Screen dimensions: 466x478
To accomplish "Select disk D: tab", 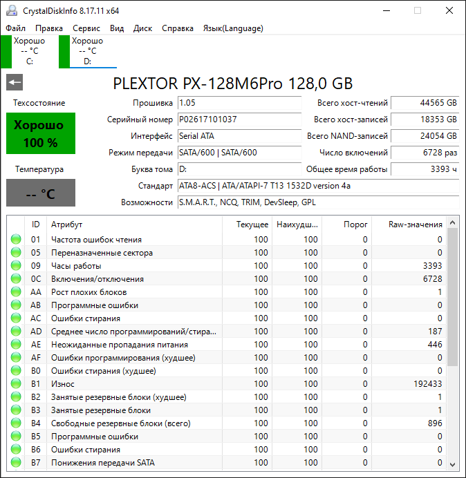I will [88, 52].
